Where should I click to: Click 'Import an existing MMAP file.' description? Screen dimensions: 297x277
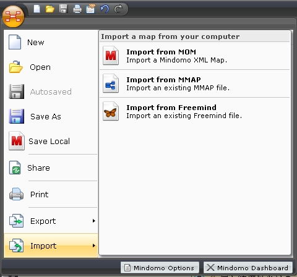coord(178,88)
